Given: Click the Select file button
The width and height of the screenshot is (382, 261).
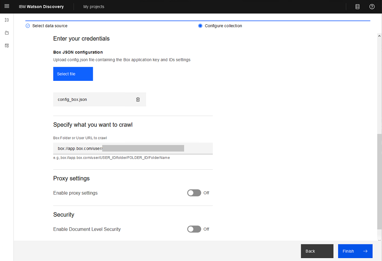Looking at the screenshot, I should point(73,74).
